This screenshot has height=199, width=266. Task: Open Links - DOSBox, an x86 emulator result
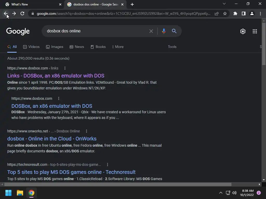click(56, 76)
